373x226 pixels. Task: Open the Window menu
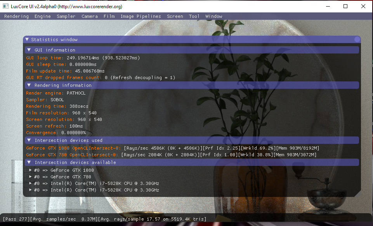click(x=214, y=16)
